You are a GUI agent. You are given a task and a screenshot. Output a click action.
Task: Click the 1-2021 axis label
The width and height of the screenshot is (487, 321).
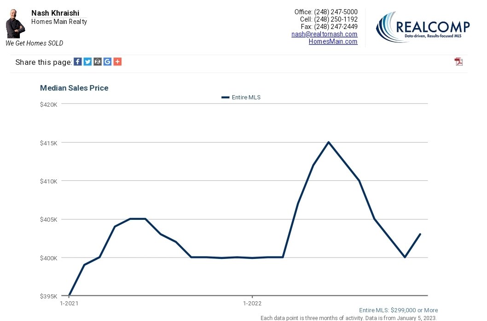pos(69,304)
